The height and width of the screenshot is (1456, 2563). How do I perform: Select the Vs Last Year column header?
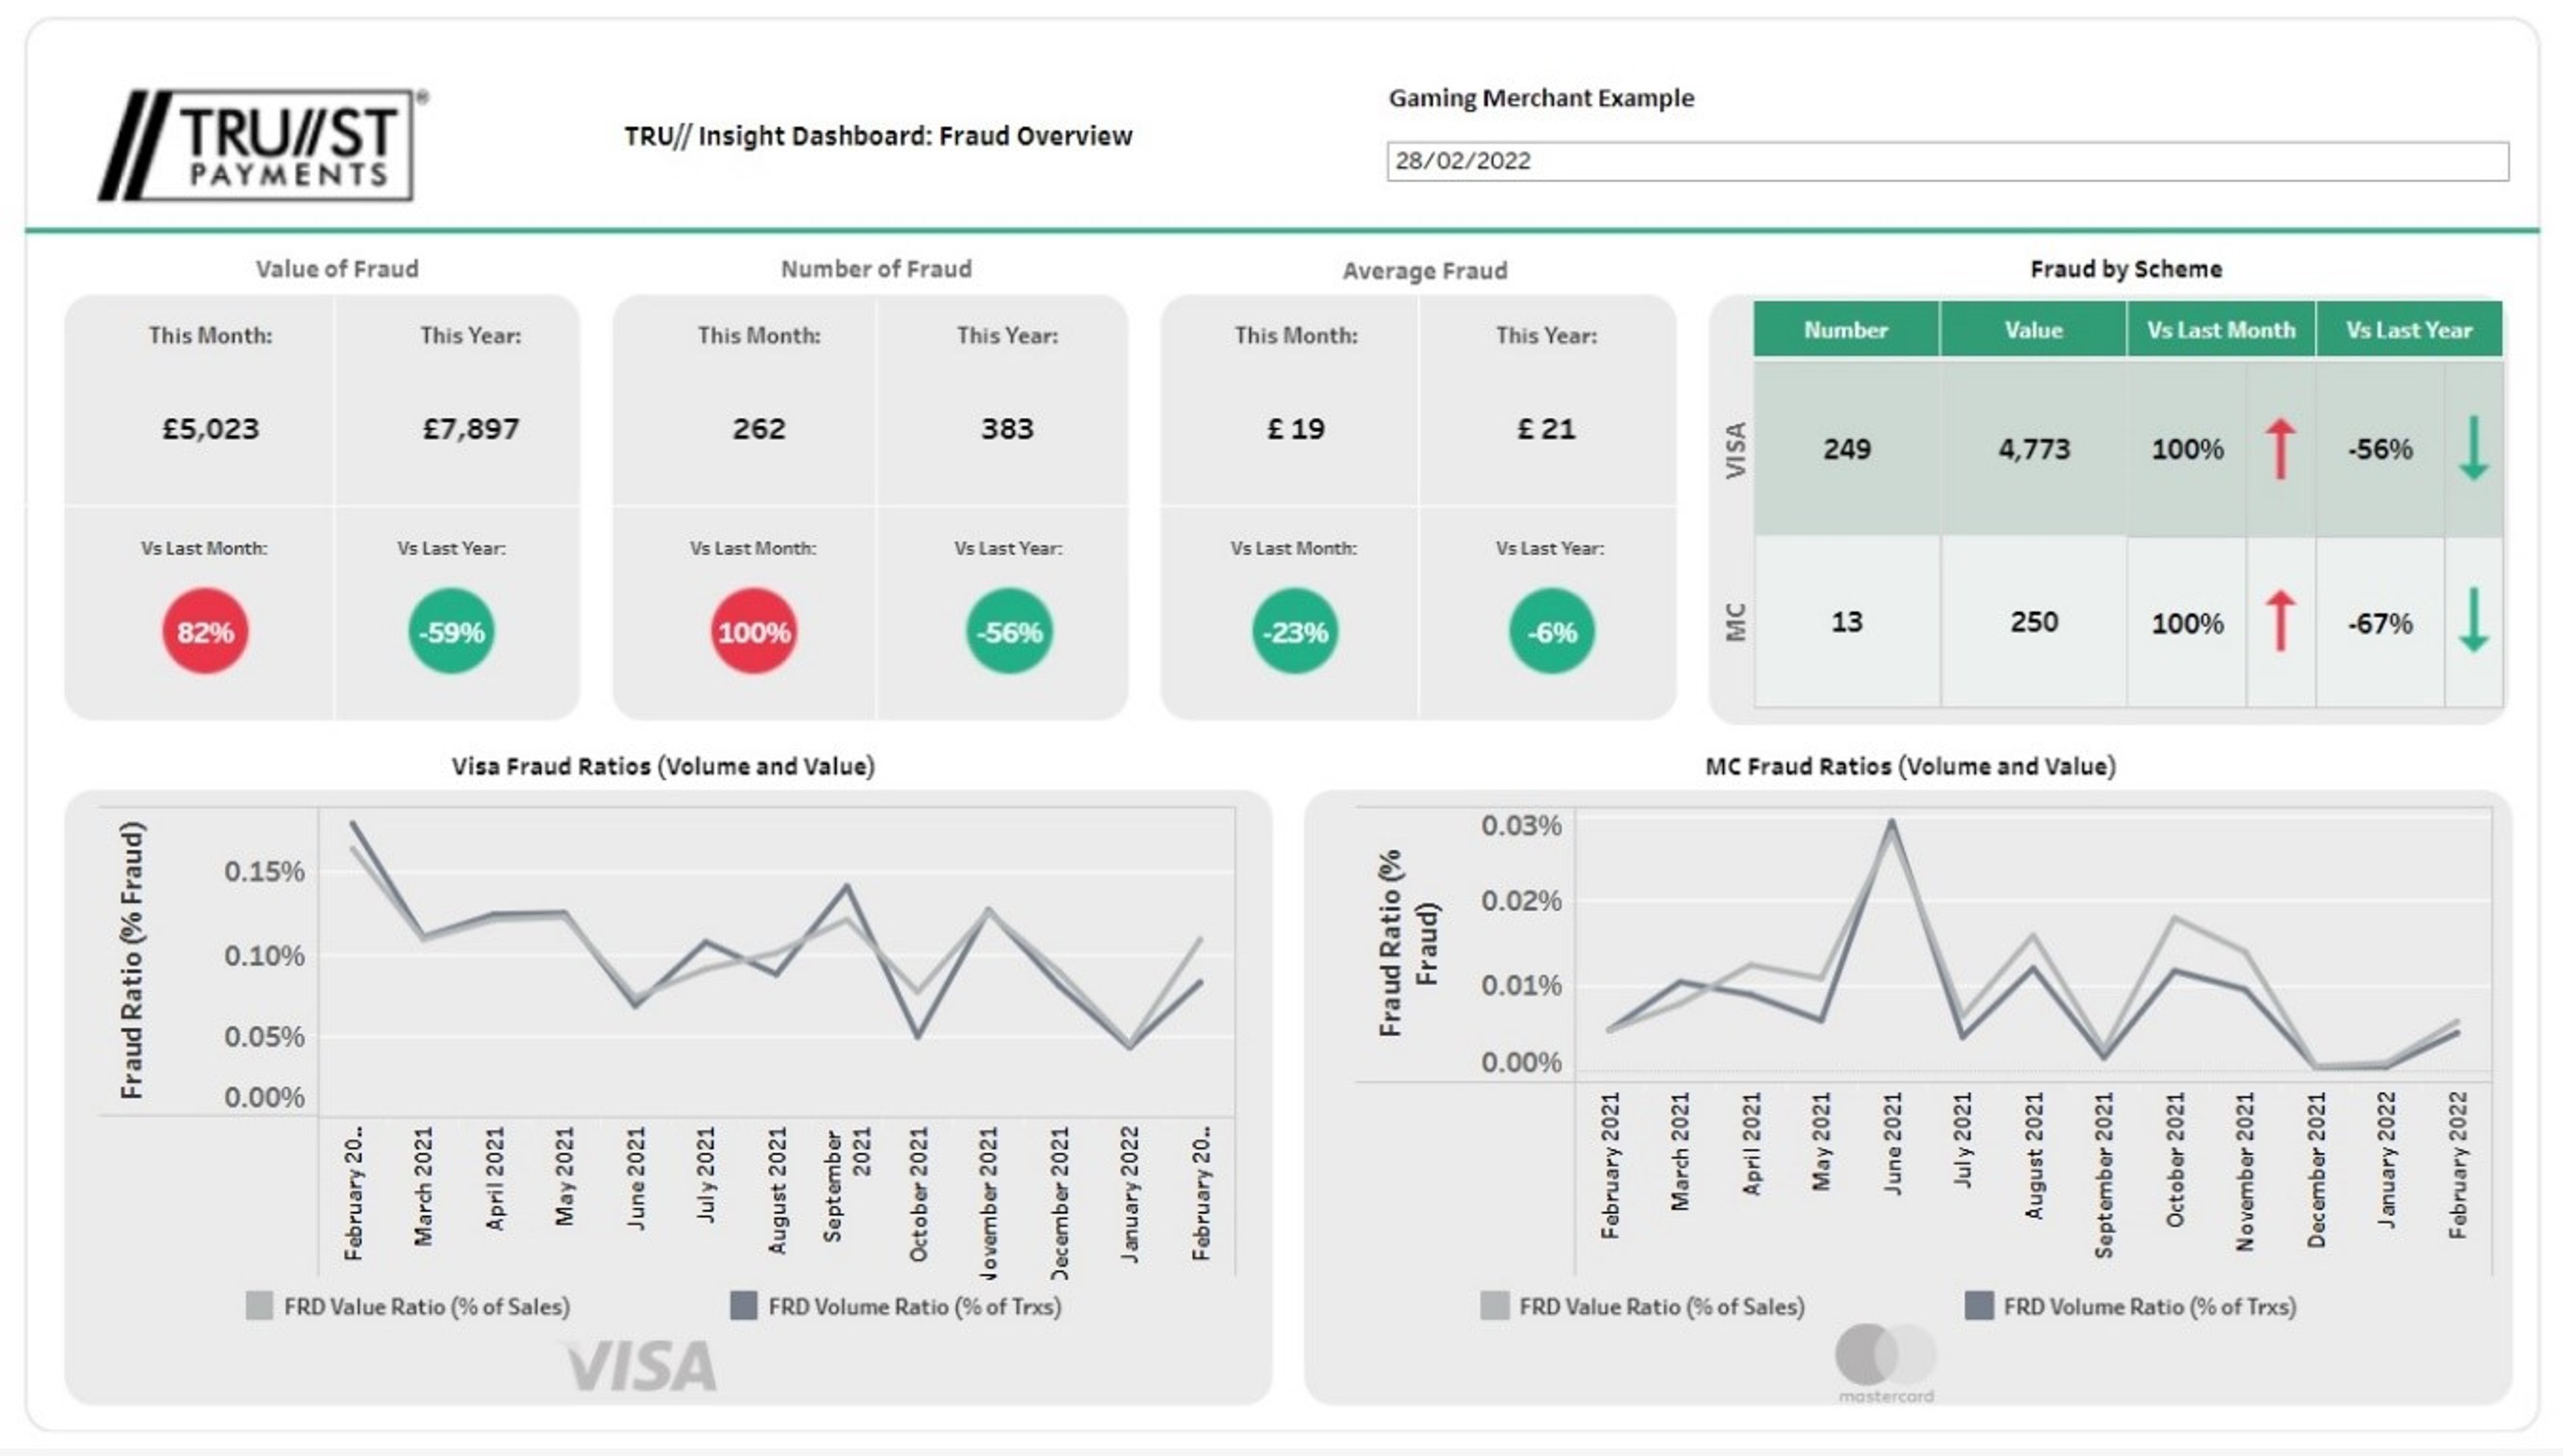click(x=2408, y=330)
